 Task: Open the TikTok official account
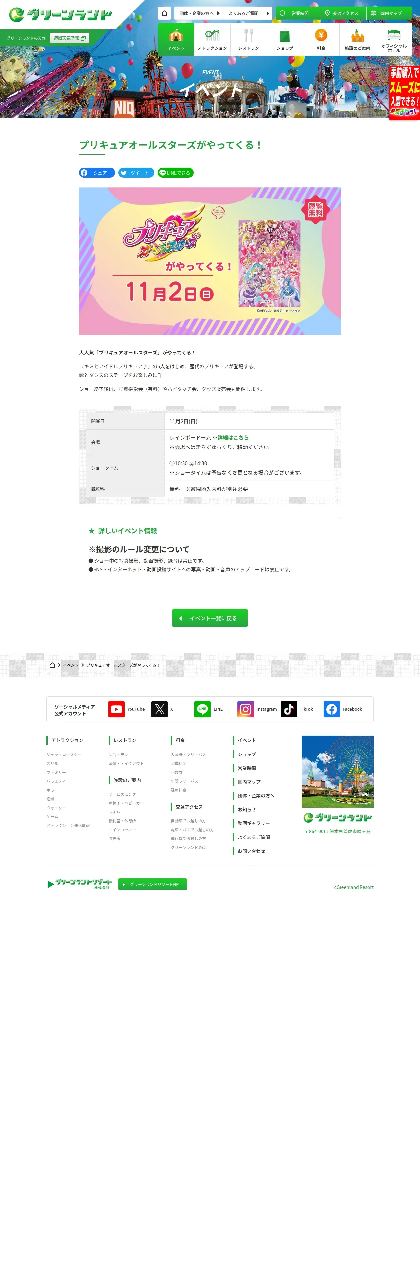tap(297, 709)
